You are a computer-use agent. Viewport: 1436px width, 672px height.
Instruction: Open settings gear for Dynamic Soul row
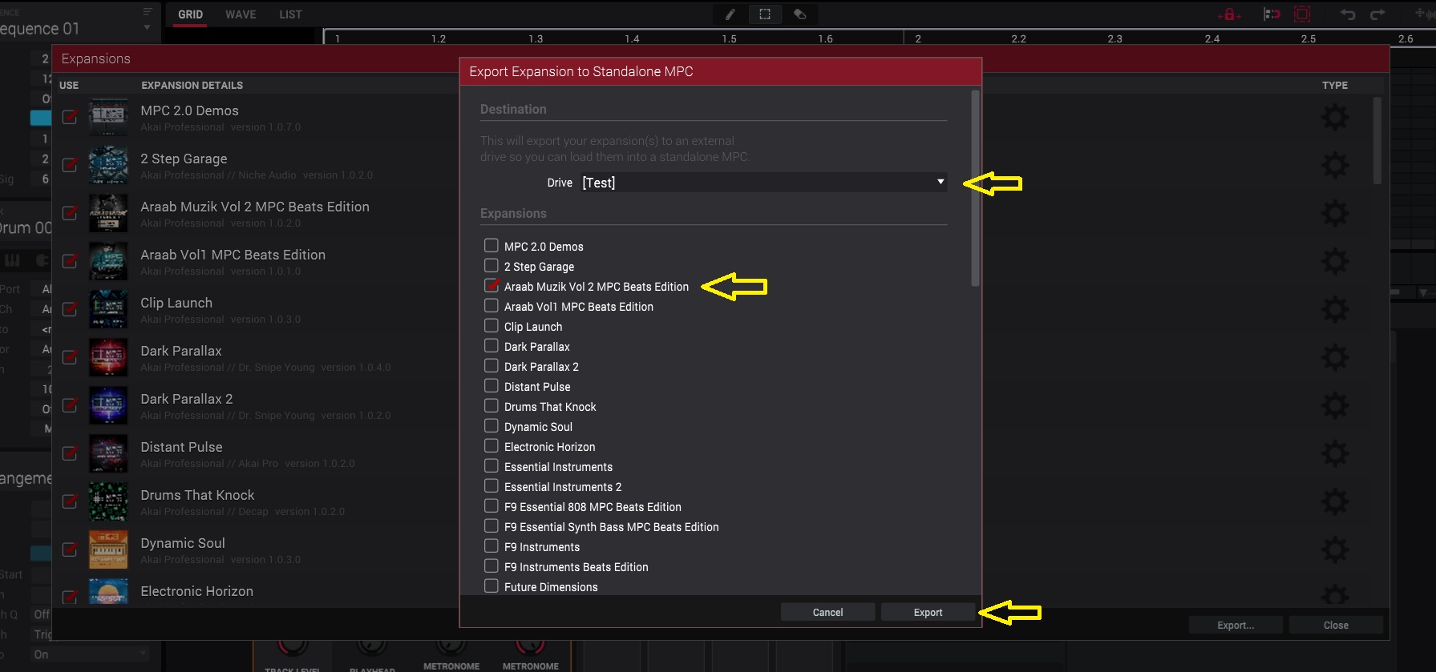(1335, 550)
